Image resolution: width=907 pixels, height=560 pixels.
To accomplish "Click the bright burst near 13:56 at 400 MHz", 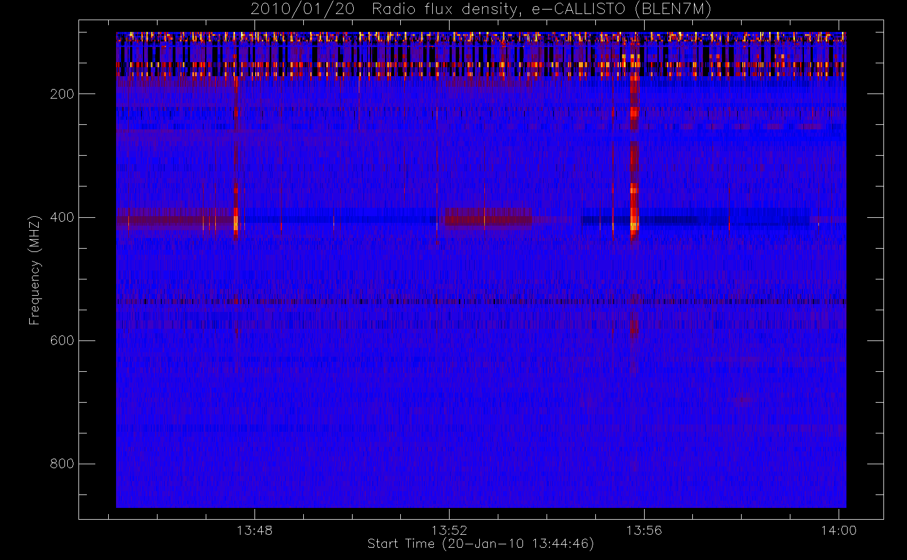I will point(634,223).
